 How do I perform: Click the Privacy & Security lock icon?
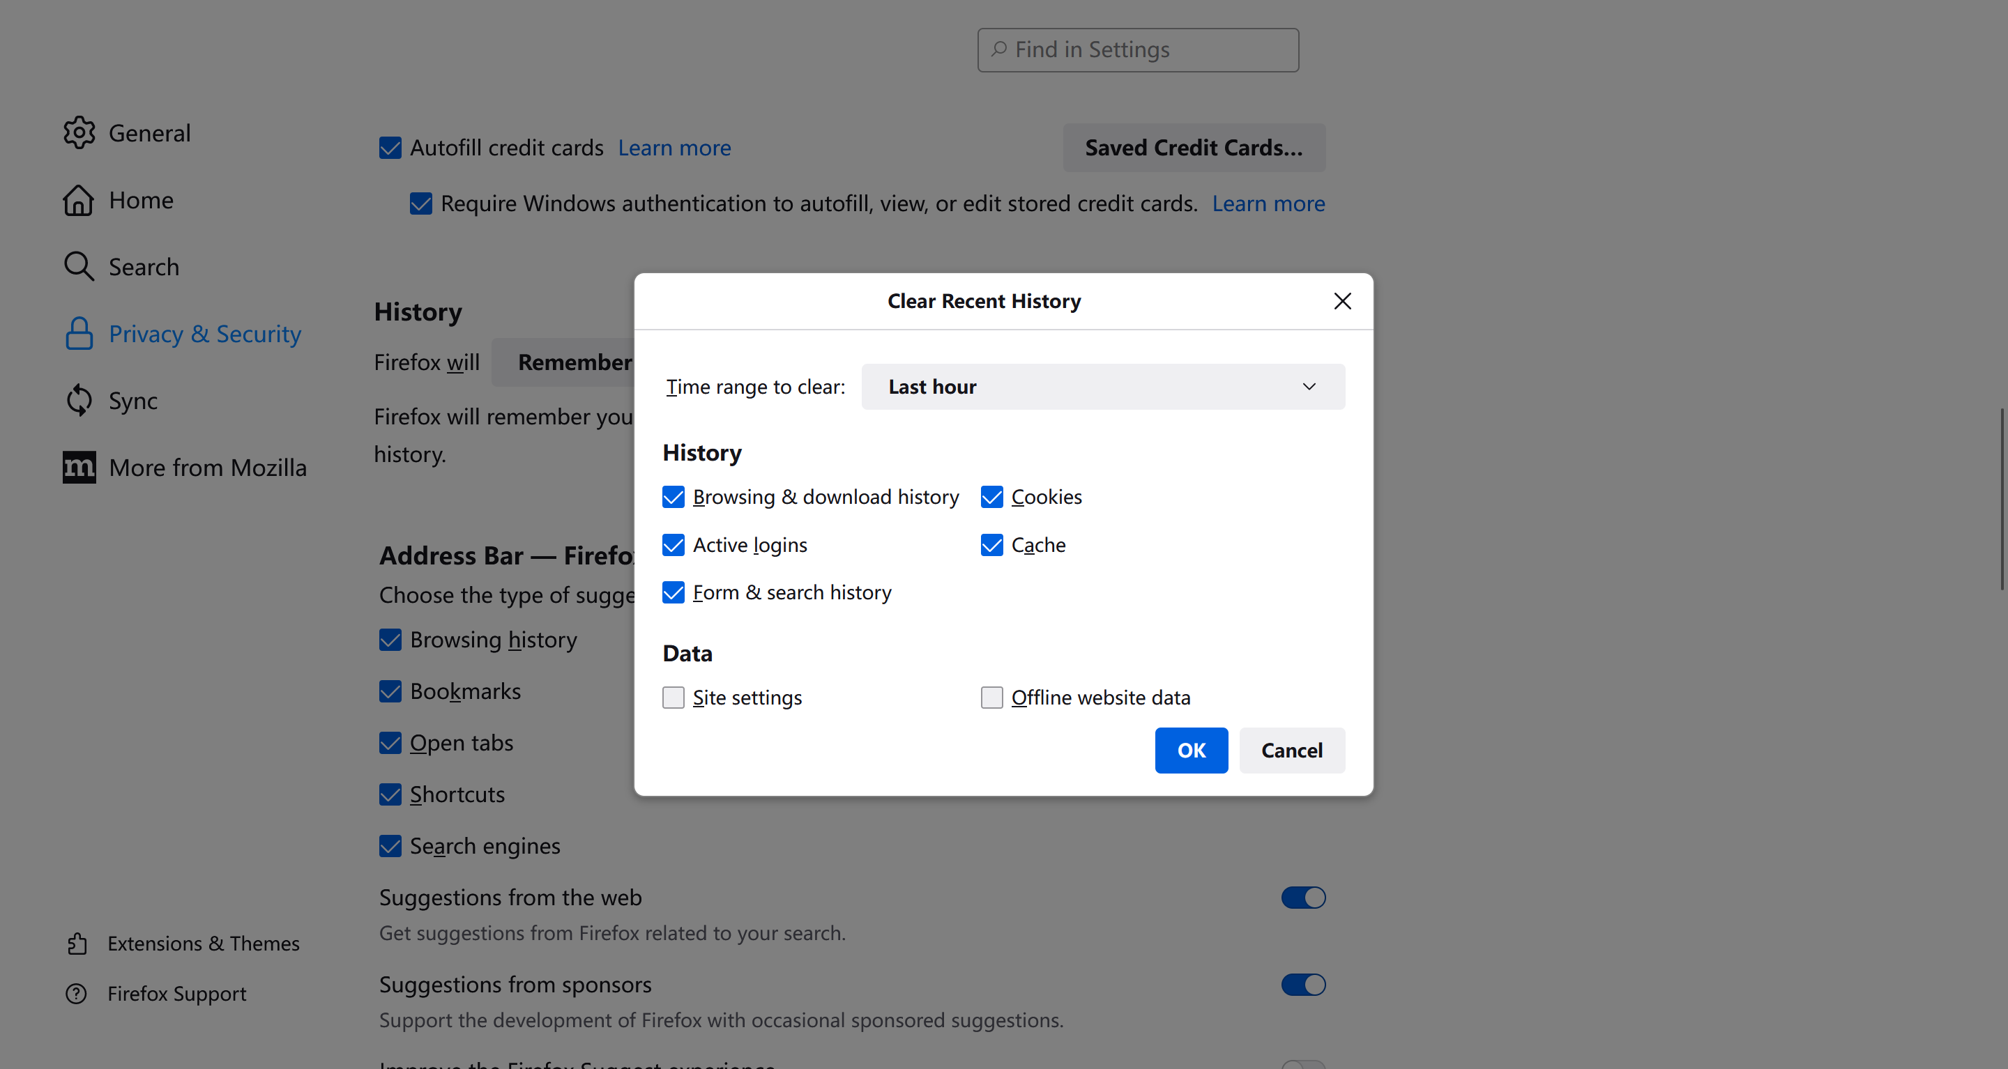click(79, 334)
